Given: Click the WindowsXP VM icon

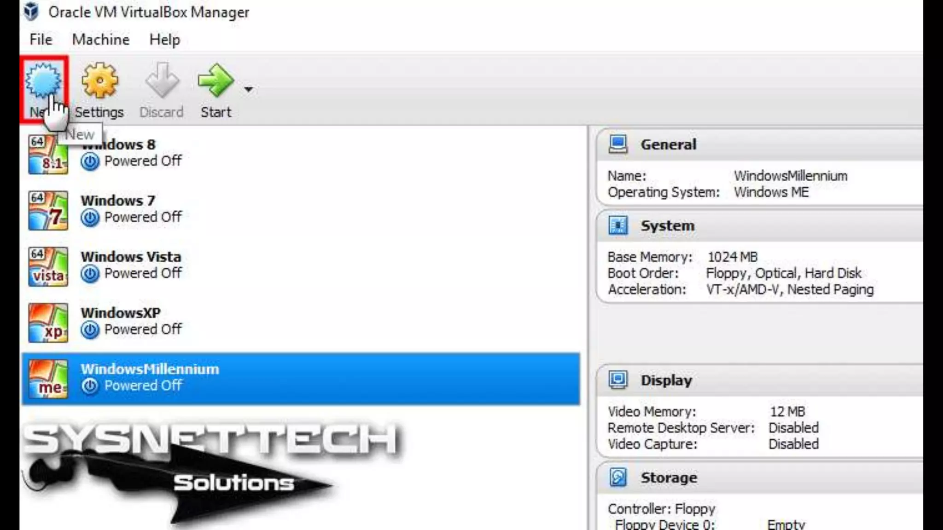Looking at the screenshot, I should (48, 323).
